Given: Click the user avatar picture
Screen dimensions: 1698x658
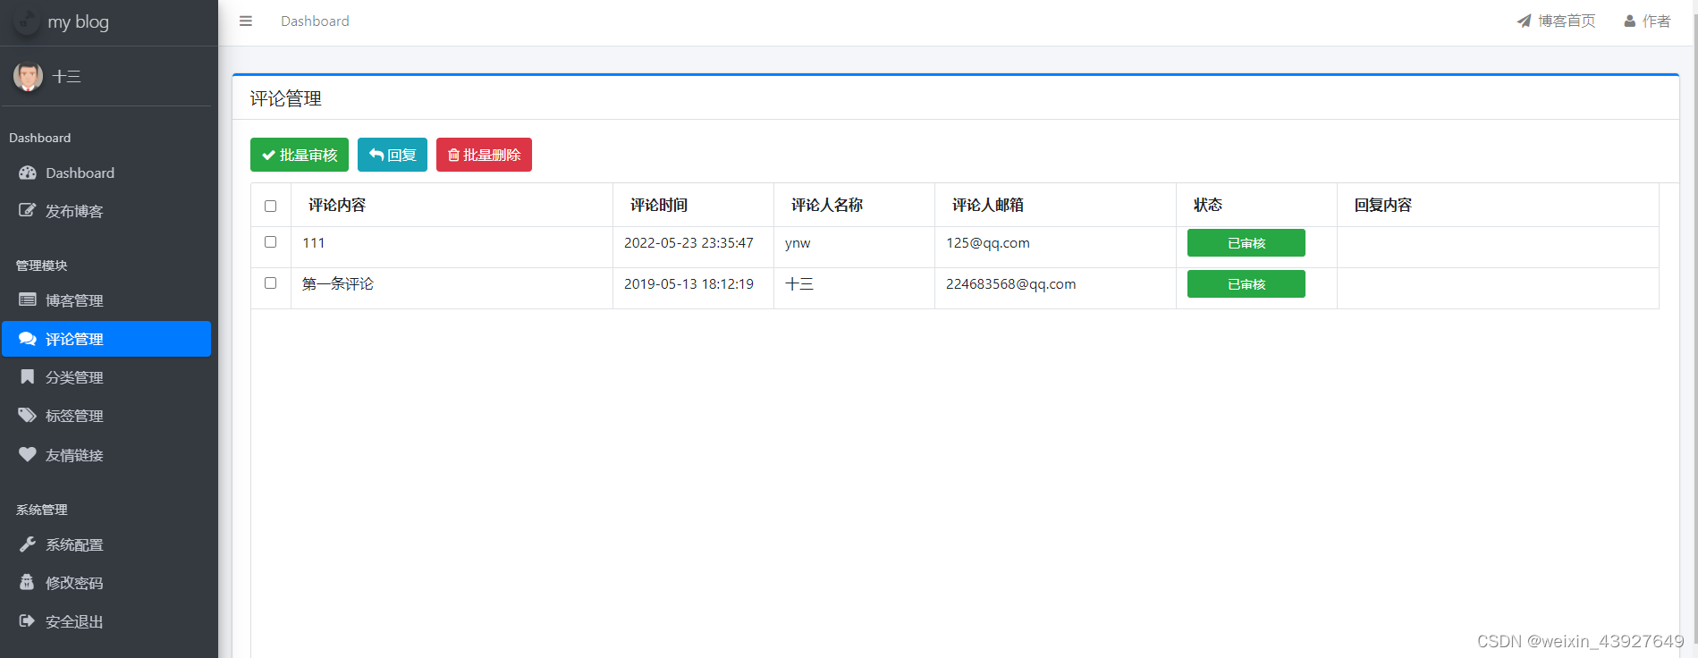Looking at the screenshot, I should click(28, 76).
